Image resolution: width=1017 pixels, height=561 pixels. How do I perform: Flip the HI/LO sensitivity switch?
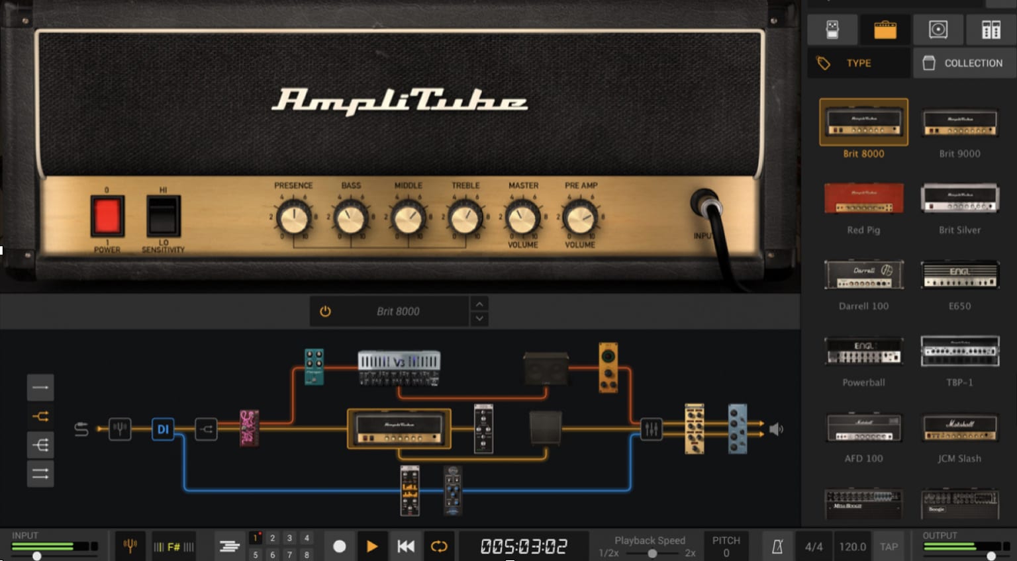[x=163, y=216]
